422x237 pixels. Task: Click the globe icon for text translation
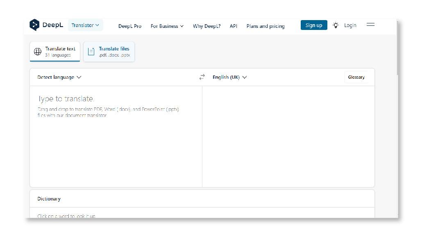click(x=38, y=52)
